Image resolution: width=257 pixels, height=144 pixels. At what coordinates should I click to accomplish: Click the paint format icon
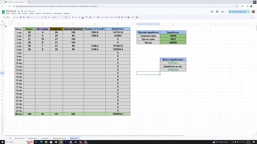point(24,17)
